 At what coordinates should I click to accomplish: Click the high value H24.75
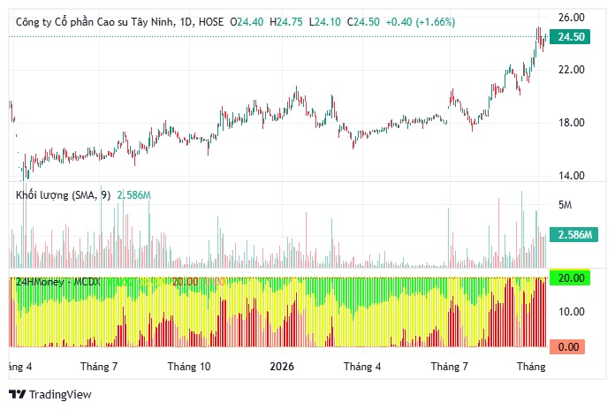pos(286,22)
